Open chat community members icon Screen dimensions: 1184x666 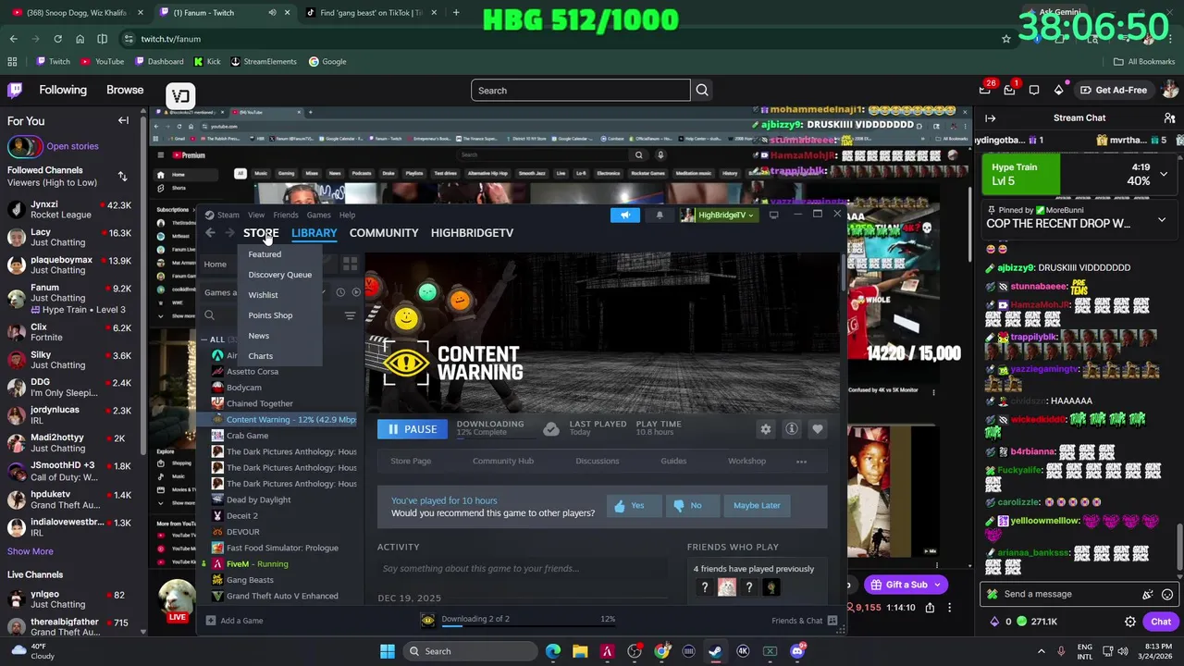pyautogui.click(x=1169, y=118)
